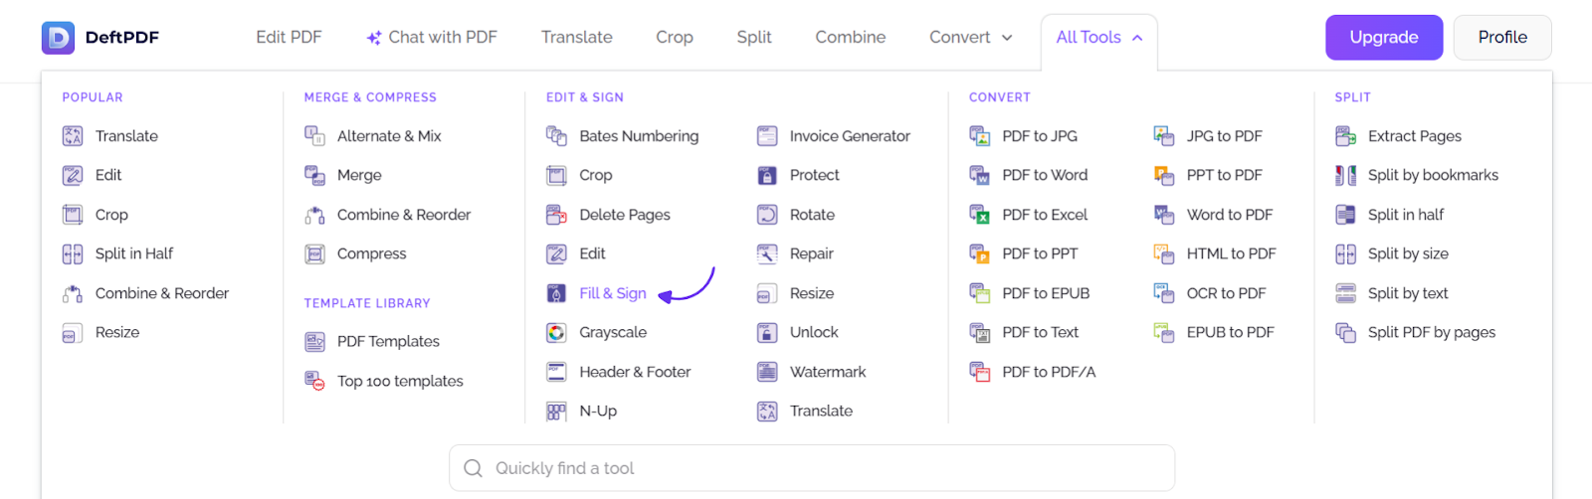
Task: Select the Grayscale color wheel icon
Action: point(556,333)
